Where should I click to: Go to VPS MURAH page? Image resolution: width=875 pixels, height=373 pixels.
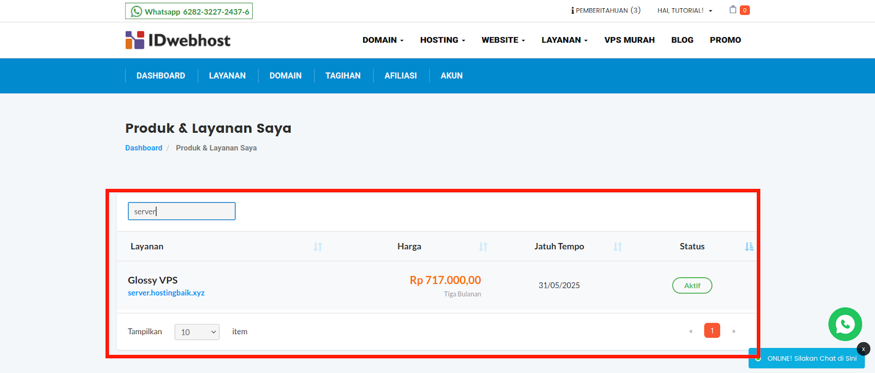point(629,40)
